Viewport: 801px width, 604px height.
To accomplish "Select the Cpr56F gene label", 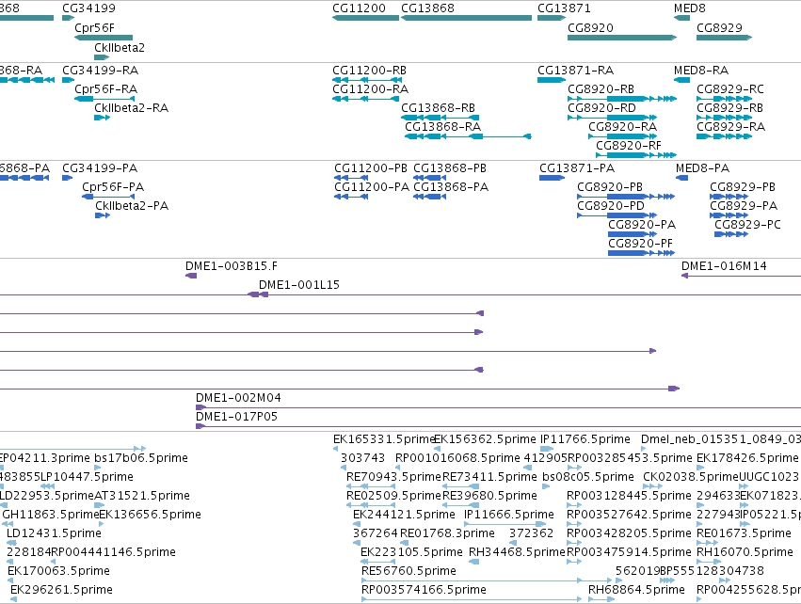I will (x=94, y=28).
